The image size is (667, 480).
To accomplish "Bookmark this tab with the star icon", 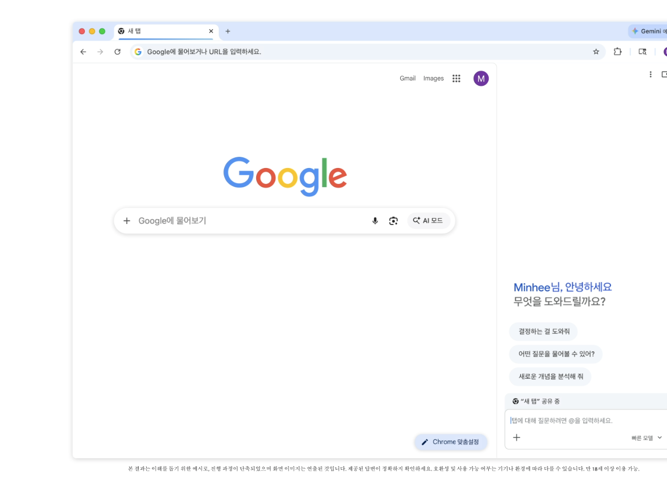I will pos(596,52).
